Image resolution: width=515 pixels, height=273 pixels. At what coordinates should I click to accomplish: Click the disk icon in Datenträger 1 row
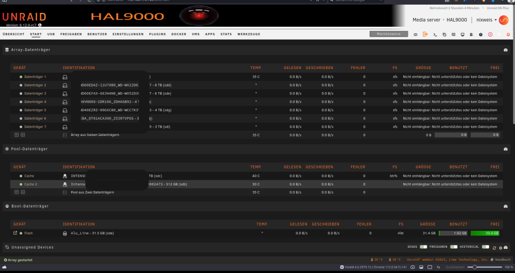click(65, 77)
